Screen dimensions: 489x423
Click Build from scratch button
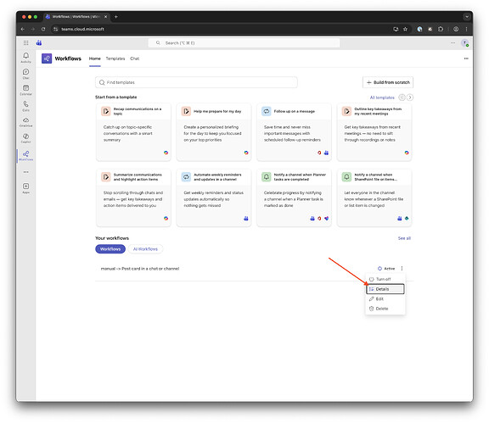[388, 82]
